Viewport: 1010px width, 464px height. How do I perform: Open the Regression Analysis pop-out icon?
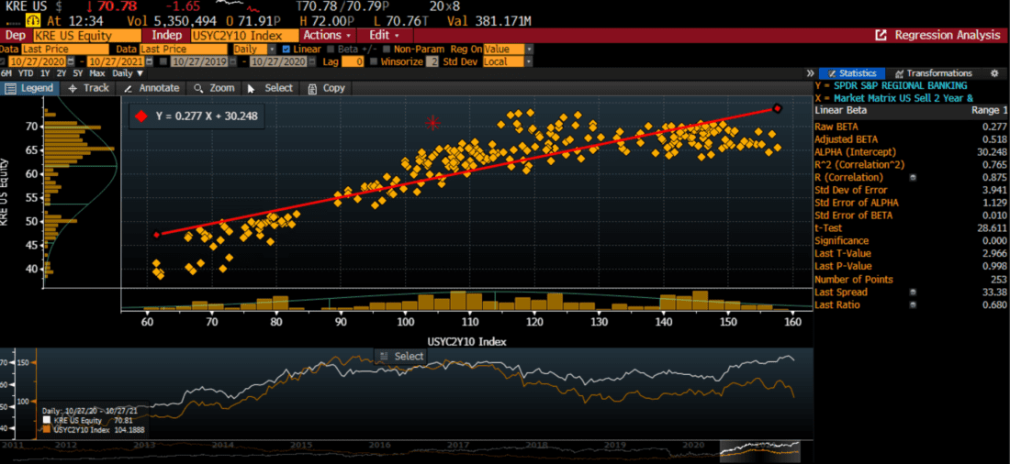881,36
